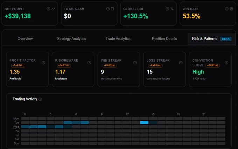Switch to the Overview tab
The height and width of the screenshot is (149, 238).
point(25,39)
